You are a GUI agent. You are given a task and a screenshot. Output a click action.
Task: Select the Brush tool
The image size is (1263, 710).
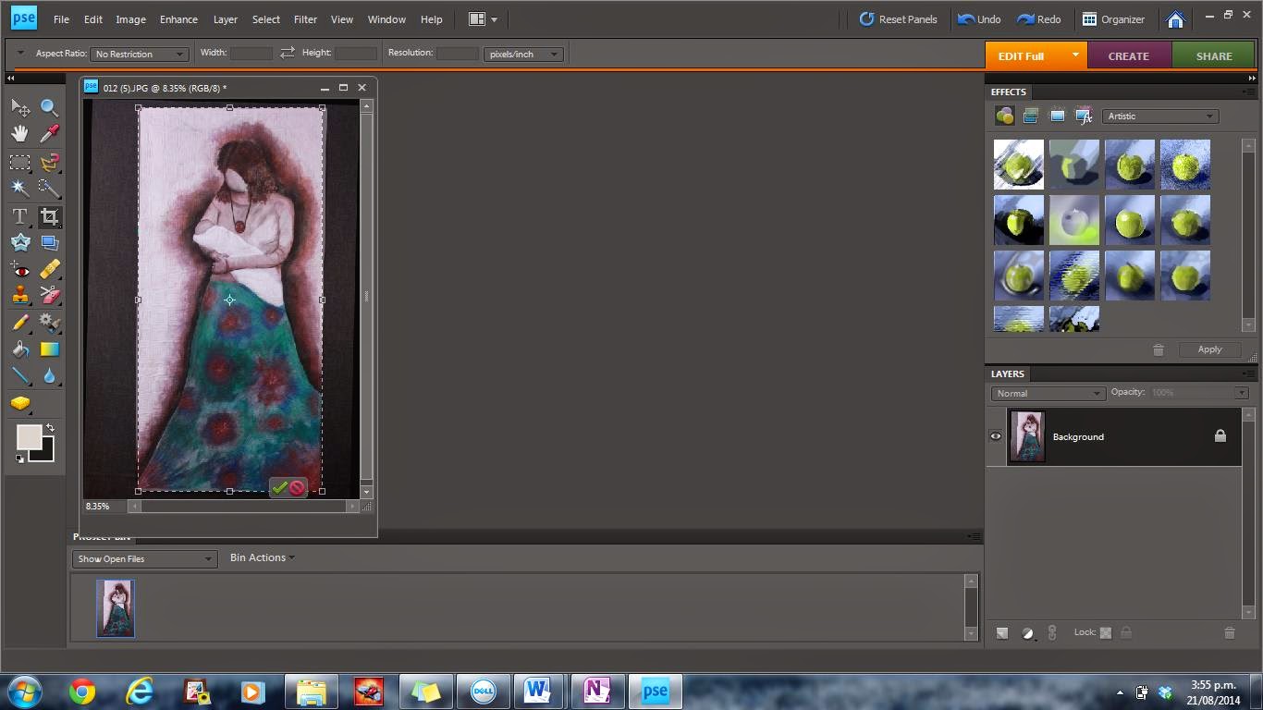click(x=20, y=323)
